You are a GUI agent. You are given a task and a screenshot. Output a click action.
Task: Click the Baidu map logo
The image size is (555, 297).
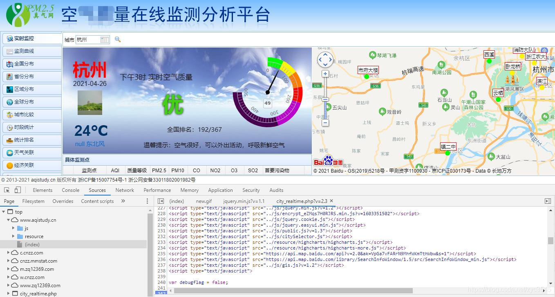pyautogui.click(x=329, y=161)
